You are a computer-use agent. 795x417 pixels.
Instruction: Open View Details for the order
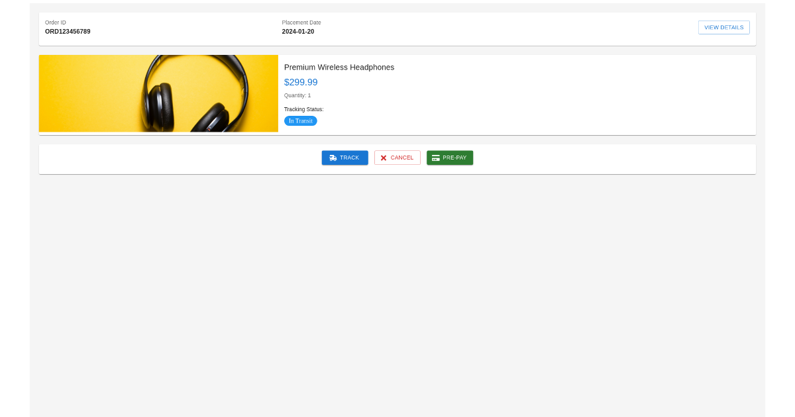click(x=724, y=27)
